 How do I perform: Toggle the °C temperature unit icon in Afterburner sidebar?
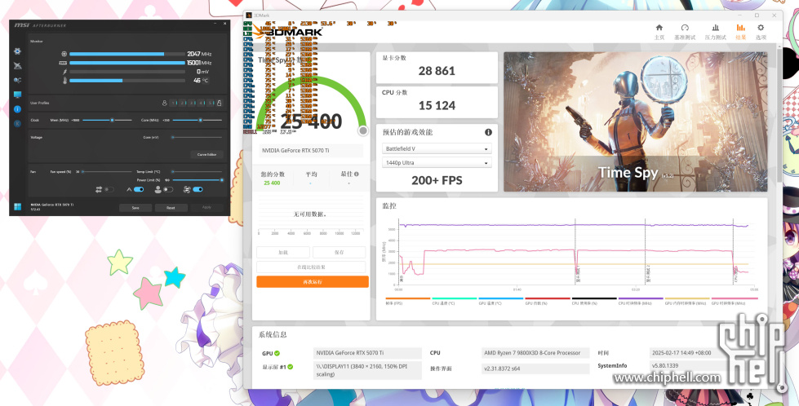pos(17,81)
